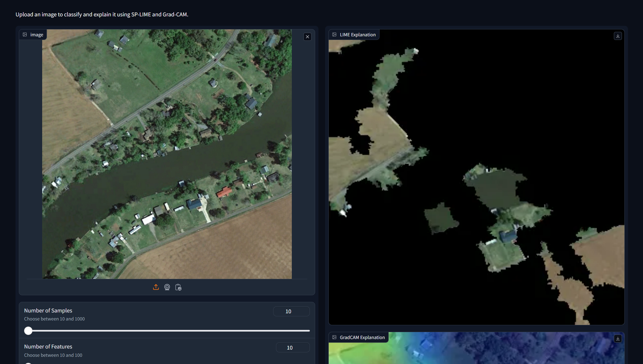
Task: Click the Number of Samples slider handle
Action: click(28, 331)
